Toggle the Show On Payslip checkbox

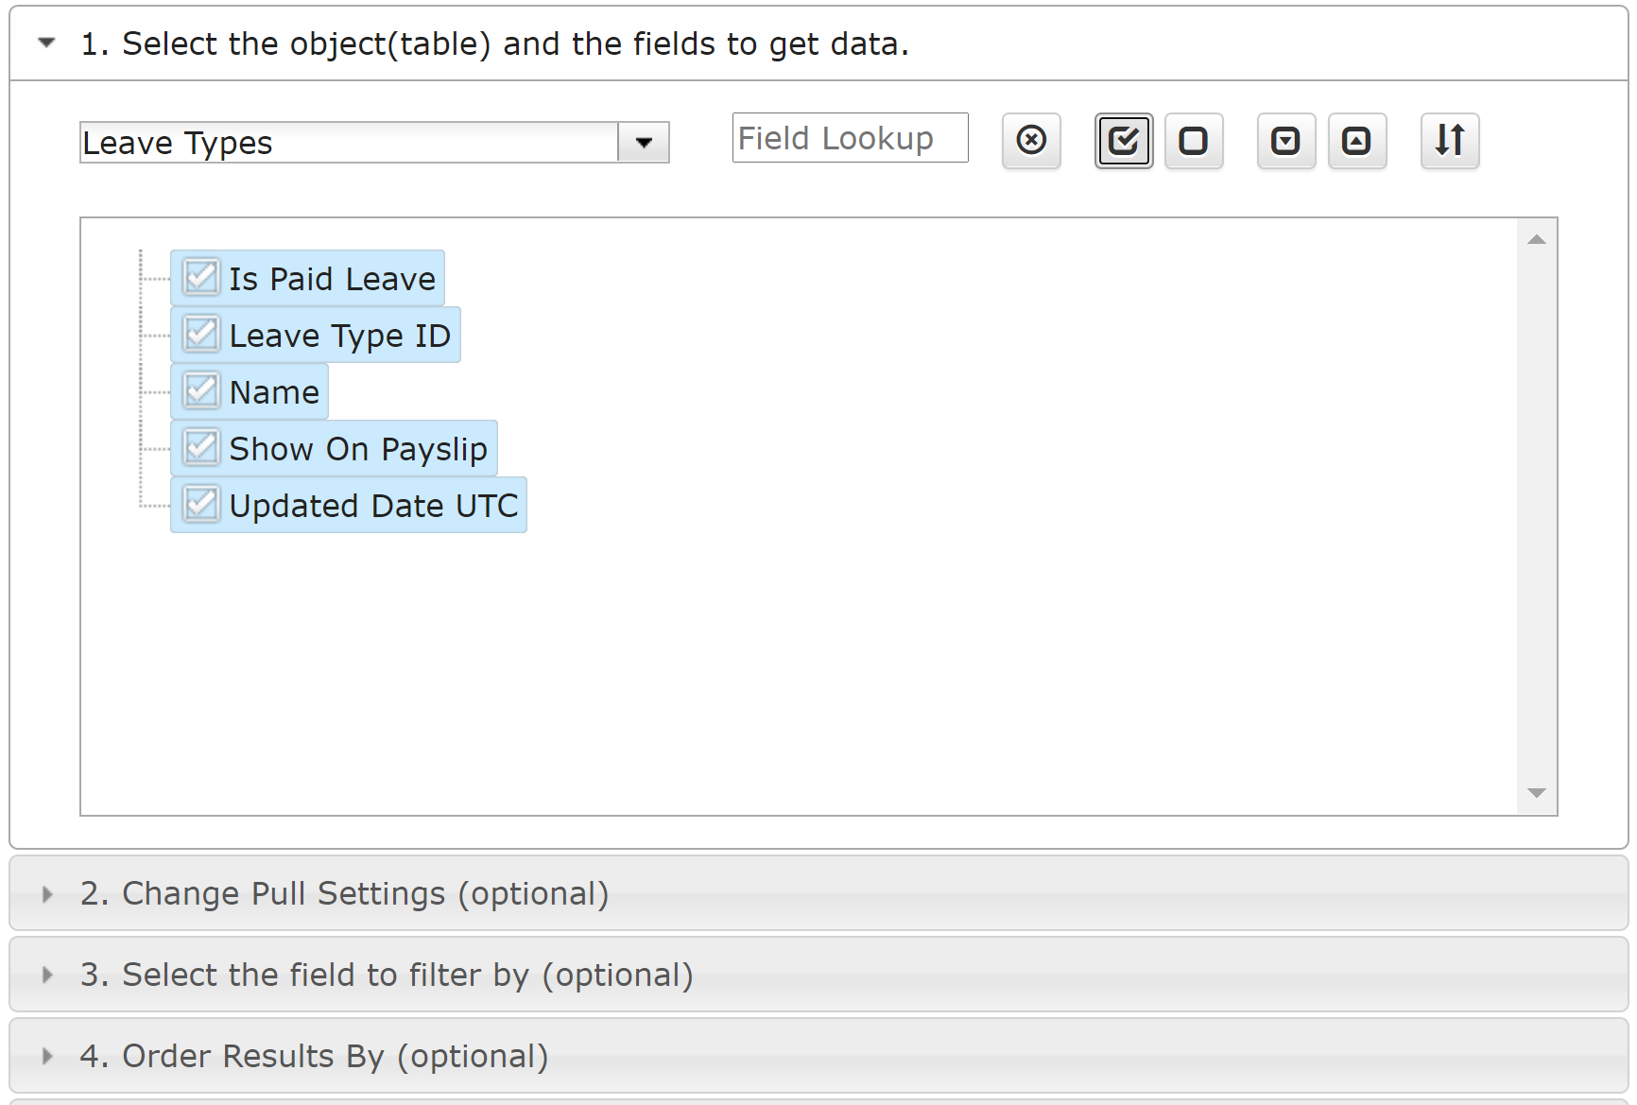pos(201,448)
